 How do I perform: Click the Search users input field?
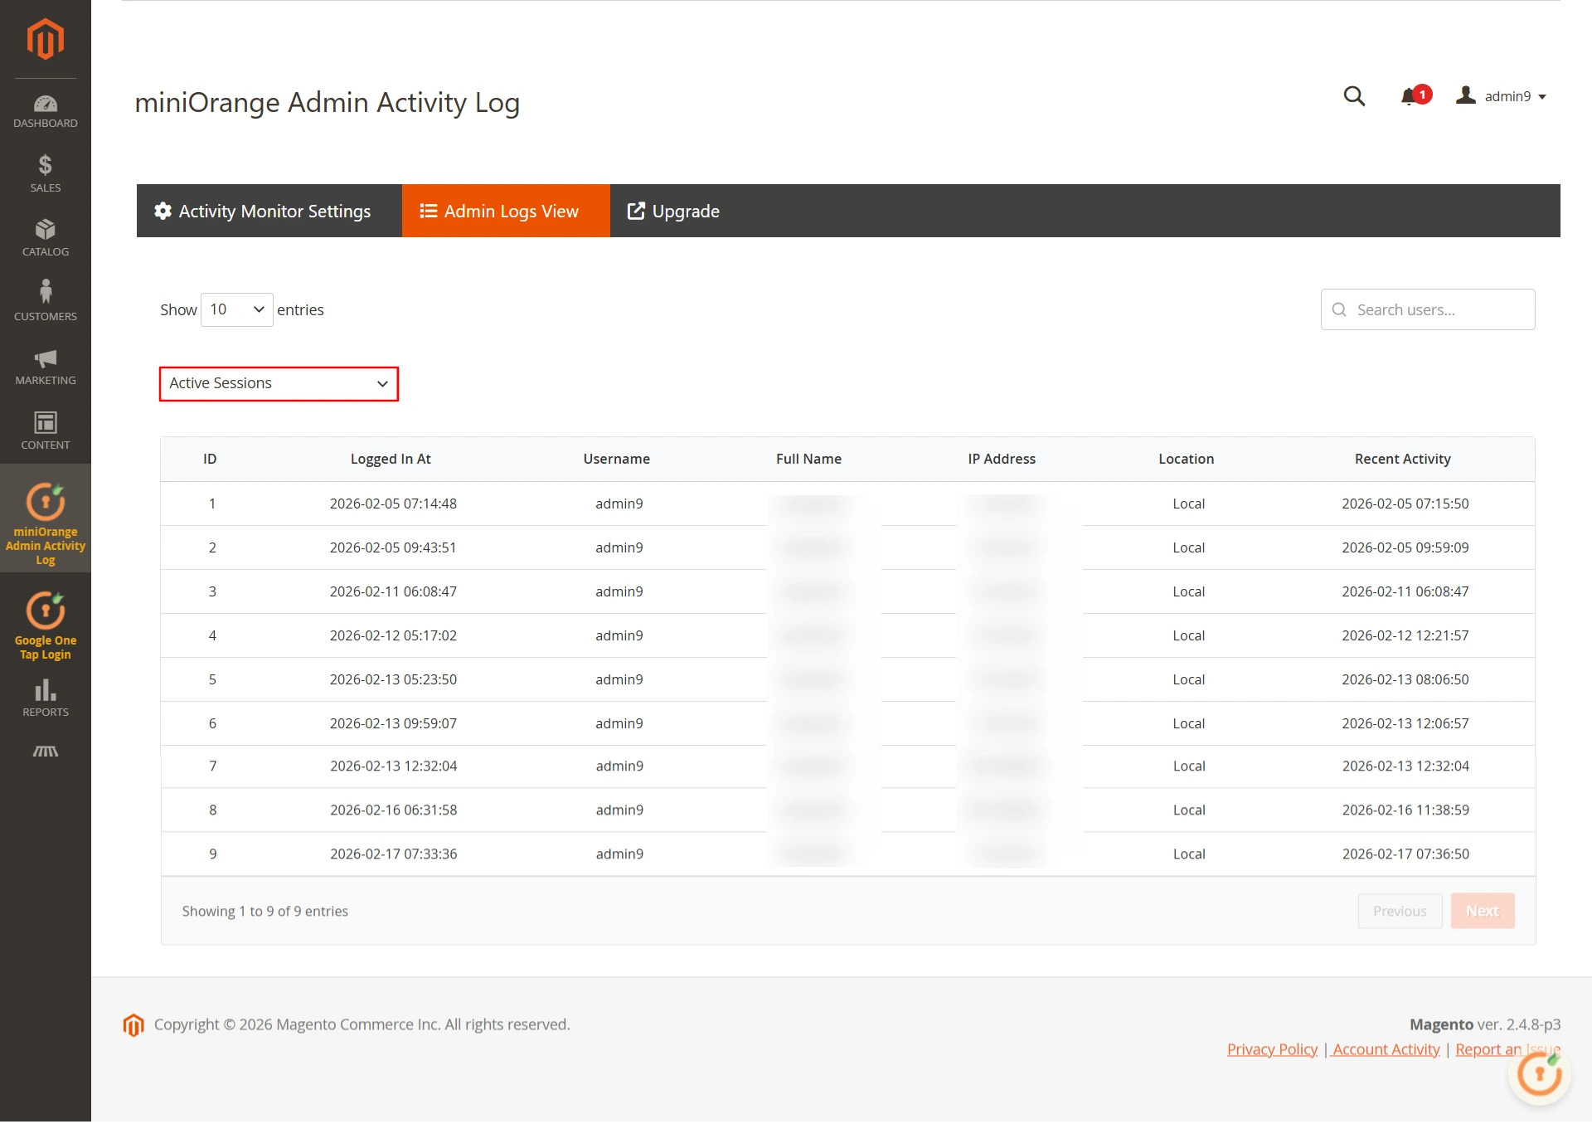[x=1427, y=309]
